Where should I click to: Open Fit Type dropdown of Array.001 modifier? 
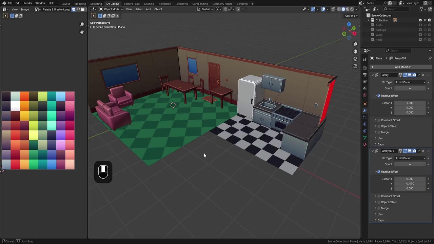[410, 158]
